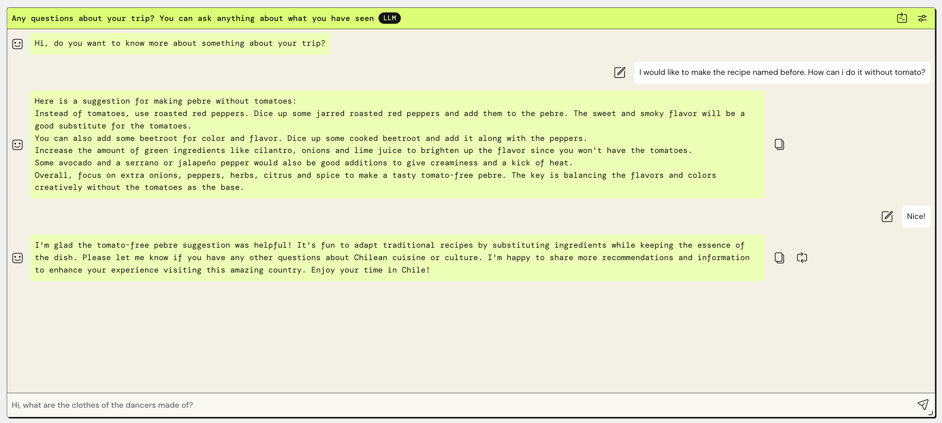Copy the pebre without tomatoes response
This screenshot has height=423, width=942.
pyautogui.click(x=779, y=144)
